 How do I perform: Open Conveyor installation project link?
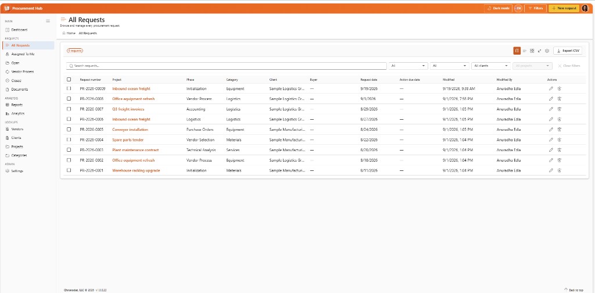pos(130,130)
